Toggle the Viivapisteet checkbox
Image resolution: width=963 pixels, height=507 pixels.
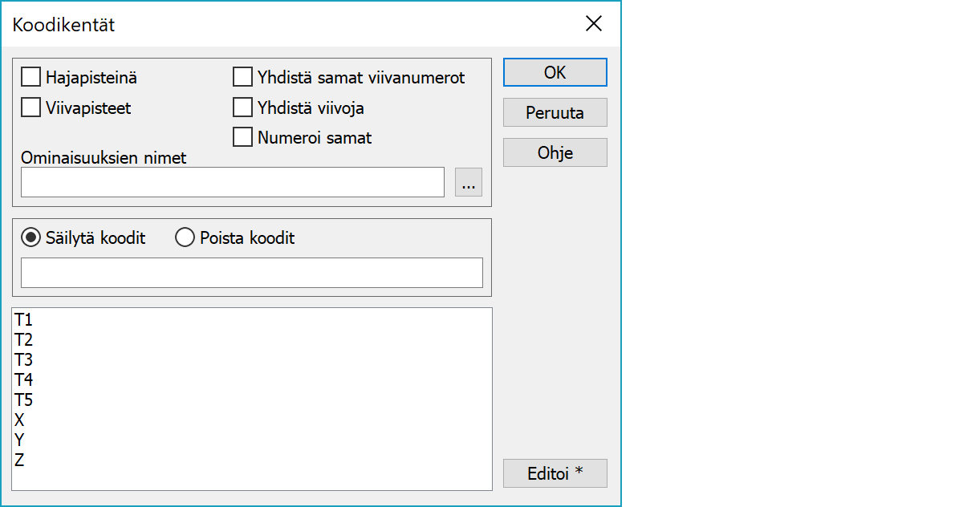(x=31, y=107)
